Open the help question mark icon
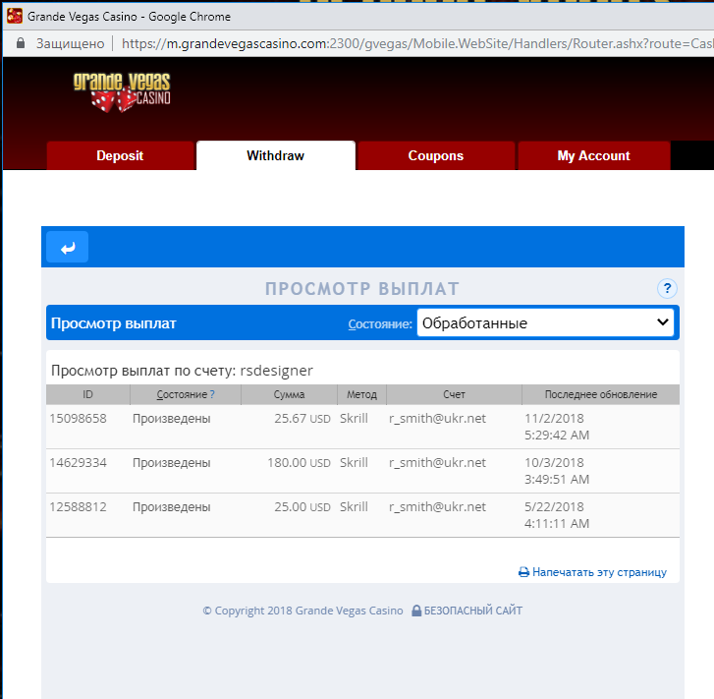Image resolution: width=714 pixels, height=699 pixels. tap(667, 288)
